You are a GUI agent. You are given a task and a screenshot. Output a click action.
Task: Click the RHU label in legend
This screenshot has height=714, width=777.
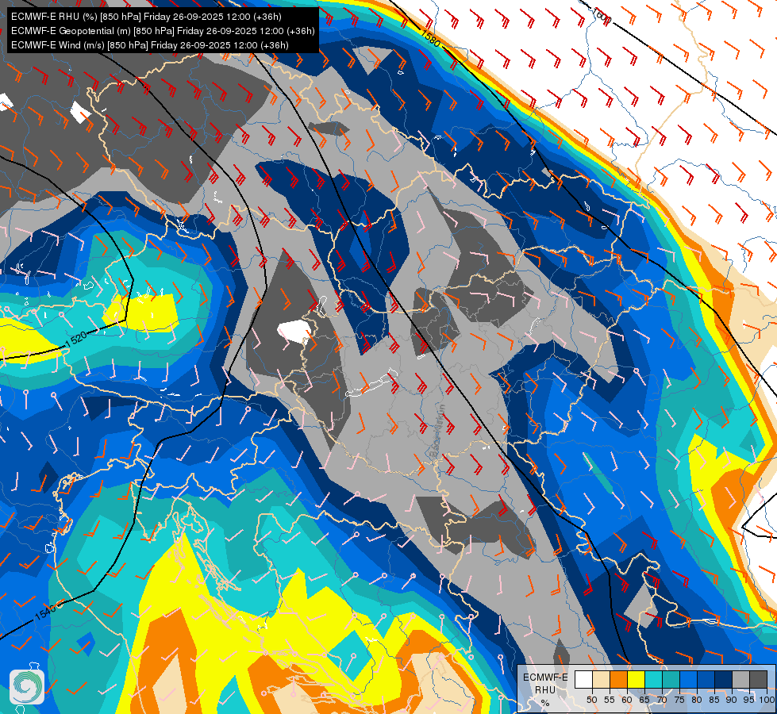545,690
